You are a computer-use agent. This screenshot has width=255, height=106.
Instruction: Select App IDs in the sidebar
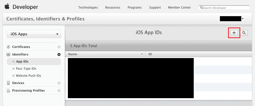(x=34, y=62)
